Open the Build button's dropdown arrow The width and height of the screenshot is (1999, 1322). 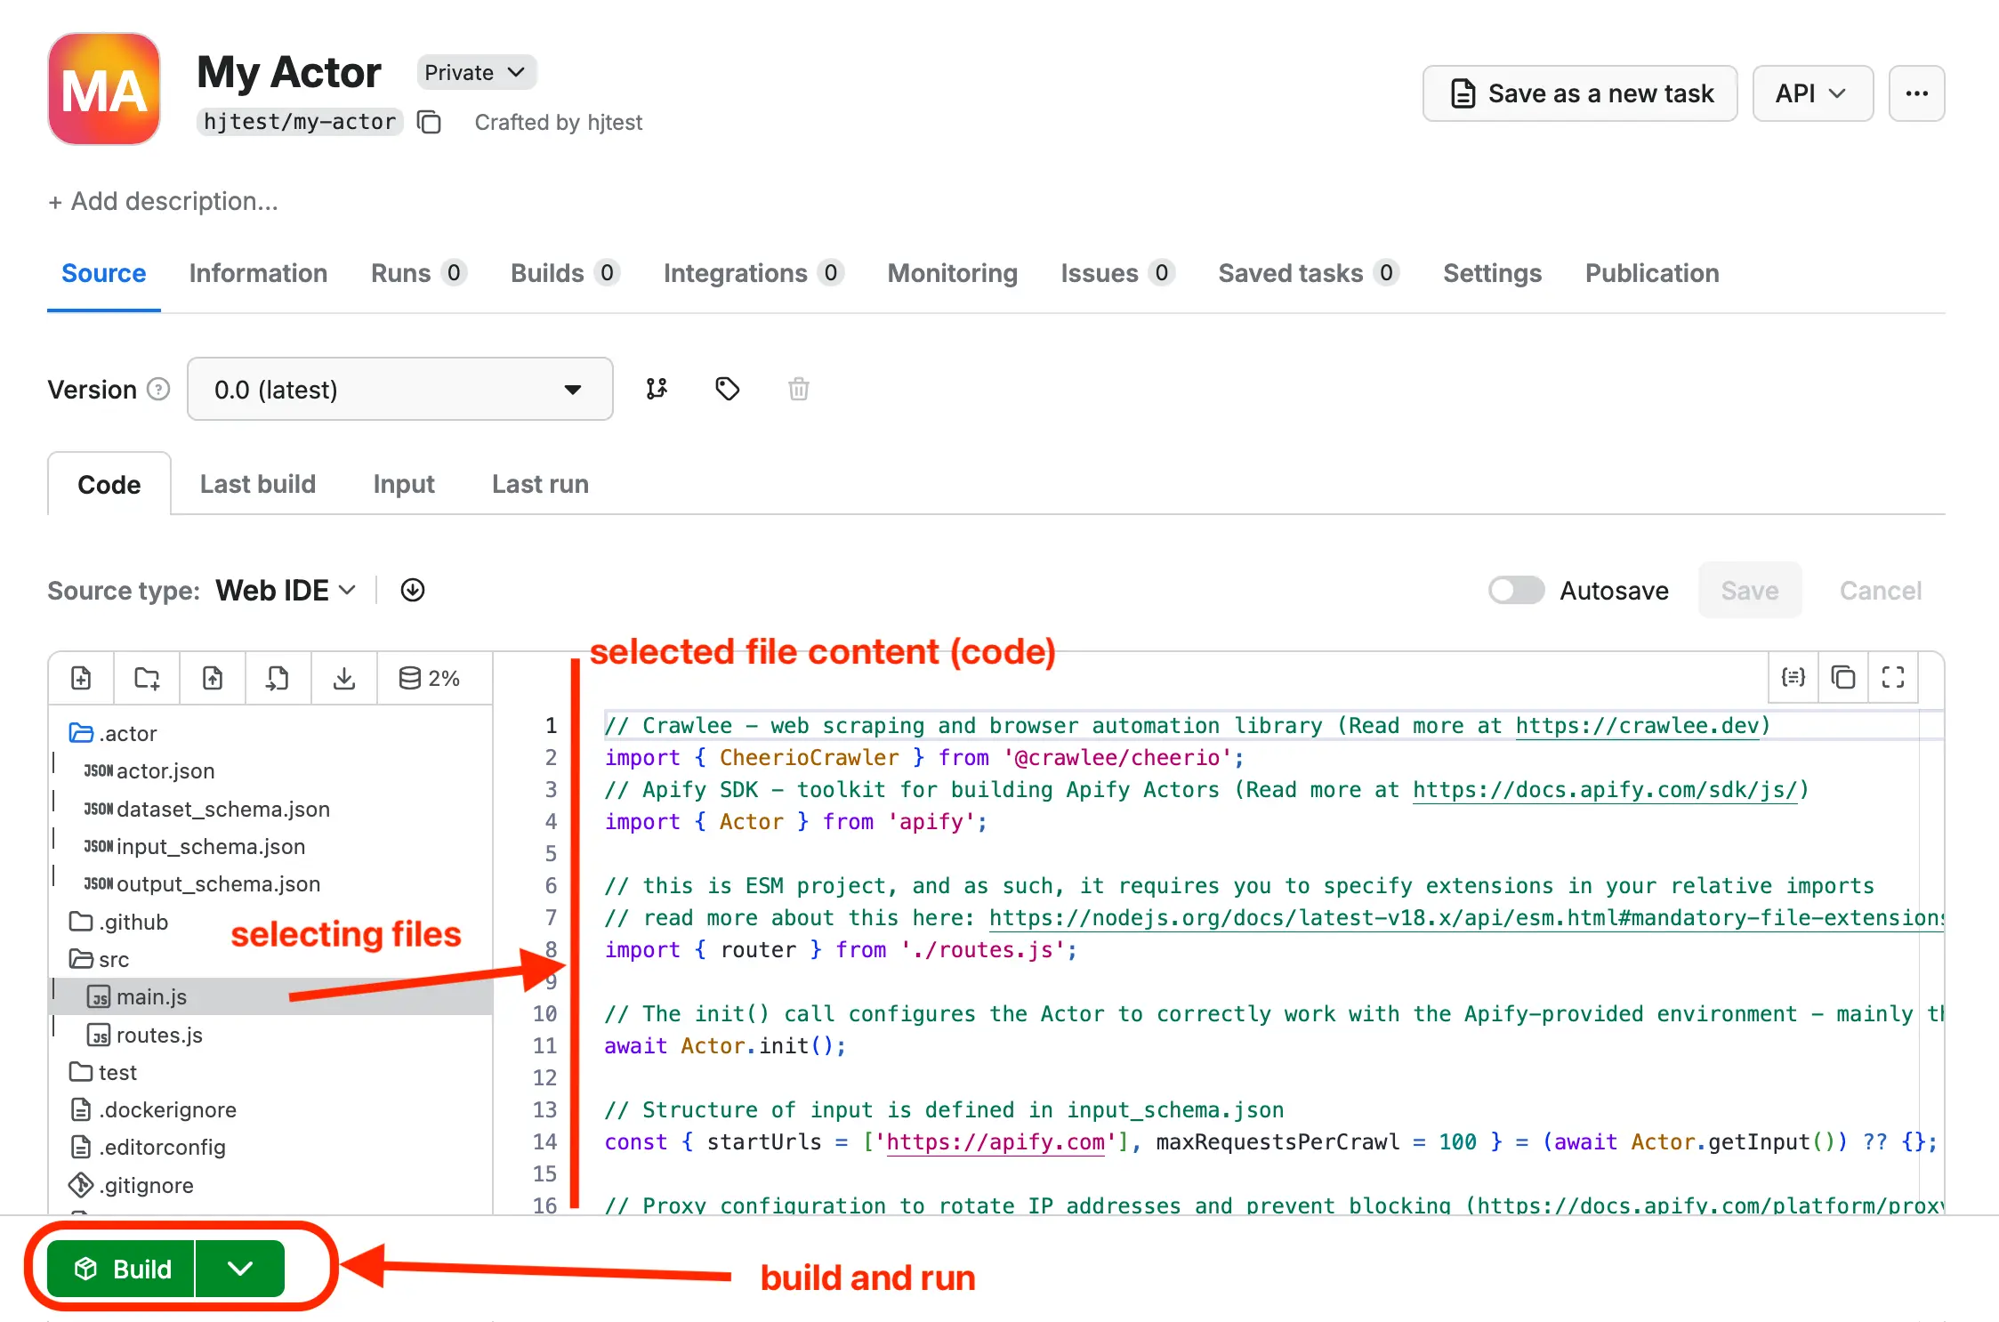(x=240, y=1268)
